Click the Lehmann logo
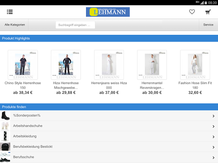The height and width of the screenshot is (163, 218). click(108, 12)
